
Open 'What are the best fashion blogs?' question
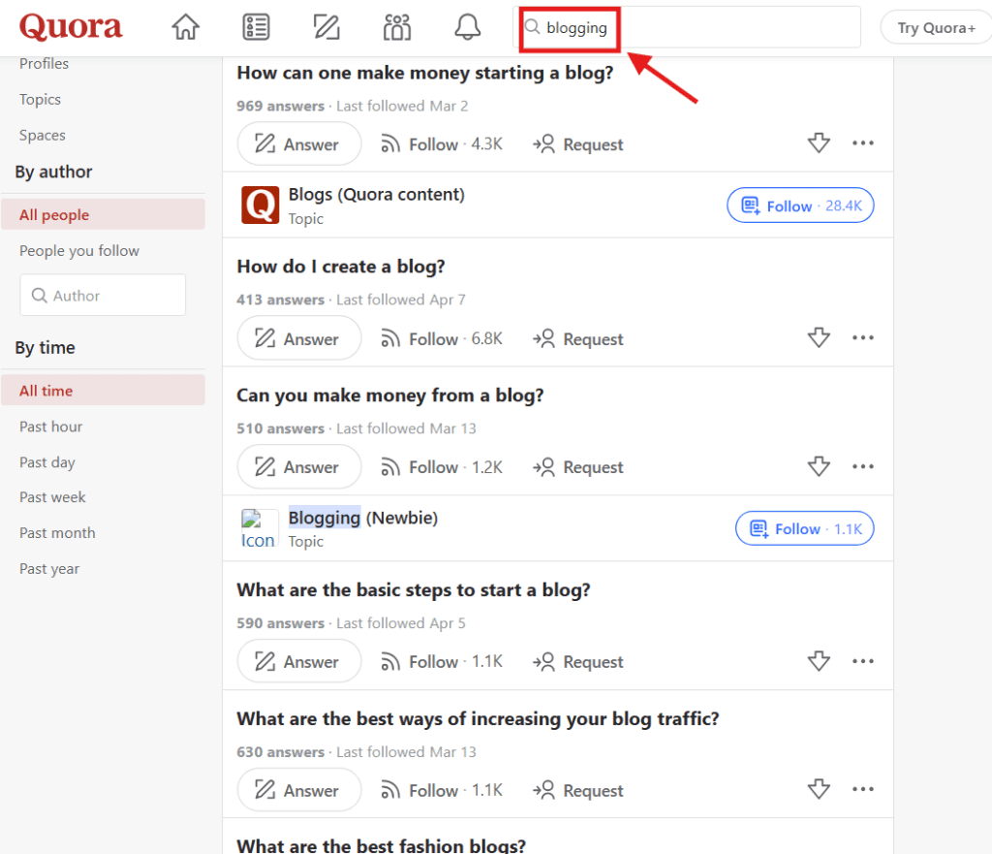(x=382, y=845)
